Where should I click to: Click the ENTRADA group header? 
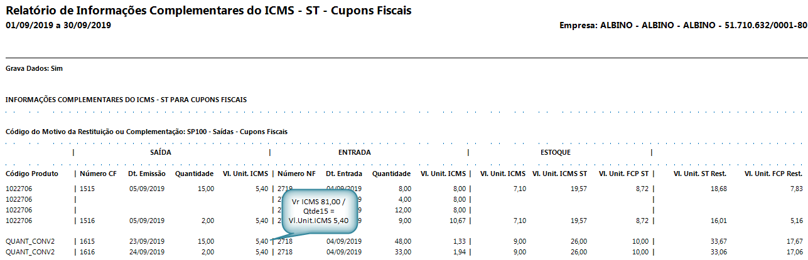(x=354, y=152)
